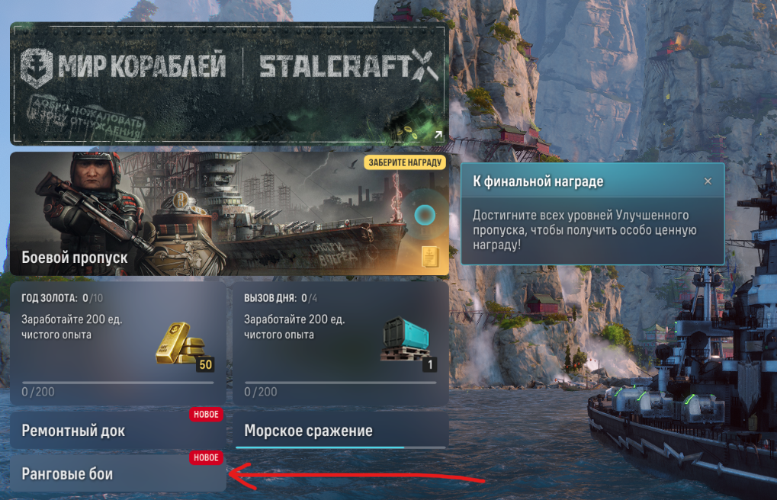Image resolution: width=777 pixels, height=500 pixels.
Task: Select the Морское сражение tab
Action: (x=340, y=430)
